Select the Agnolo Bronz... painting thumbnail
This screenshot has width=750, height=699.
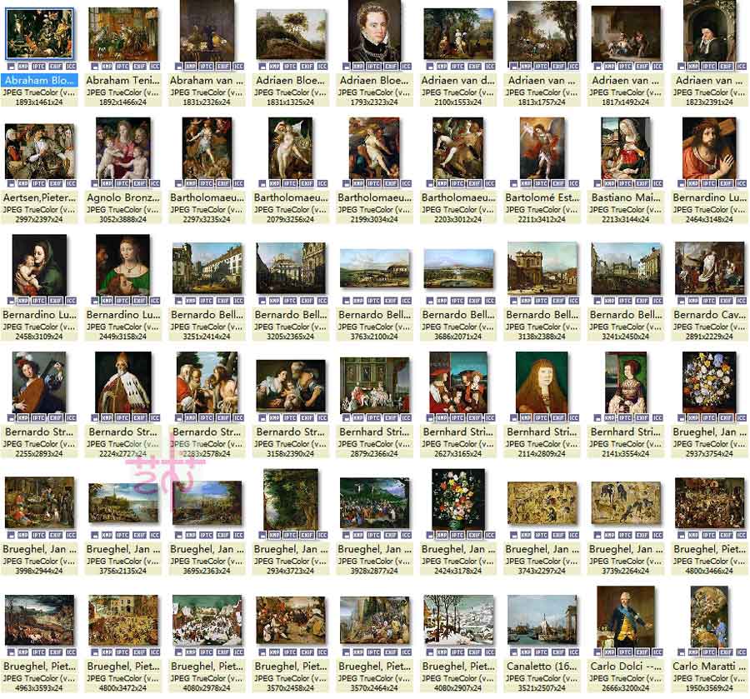click(123, 148)
